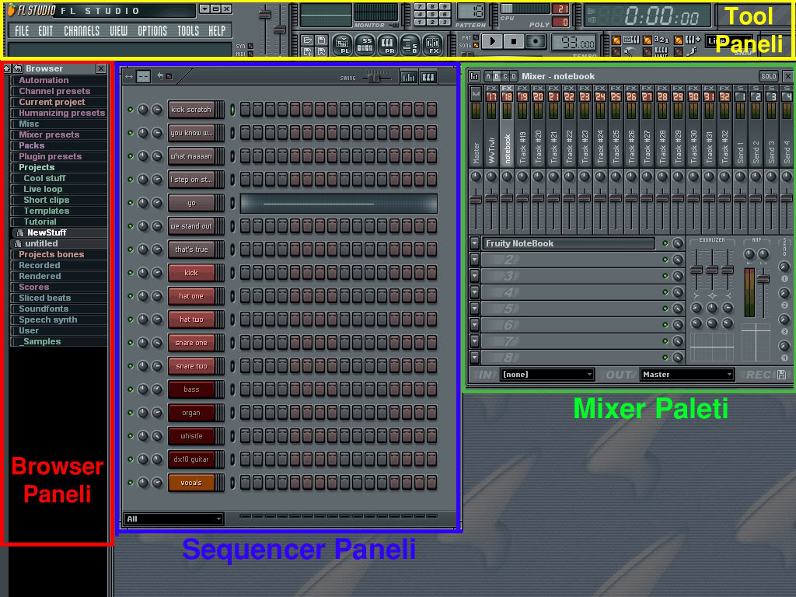This screenshot has width=796, height=597.
Task: Toggle Song mode indicator
Action: click(476, 46)
